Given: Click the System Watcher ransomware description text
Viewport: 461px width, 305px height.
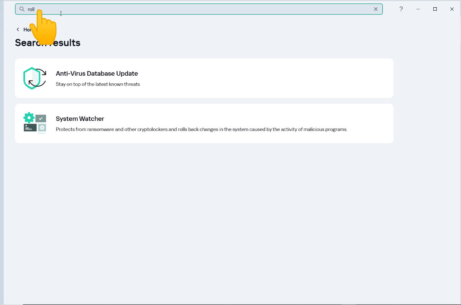Looking at the screenshot, I should click(x=201, y=129).
